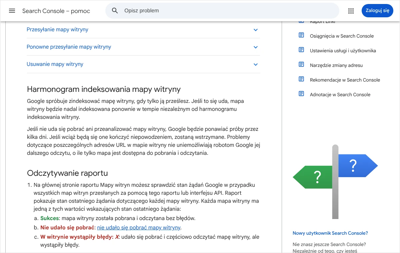Open Rekomendacje w Search Console article

coord(345,80)
